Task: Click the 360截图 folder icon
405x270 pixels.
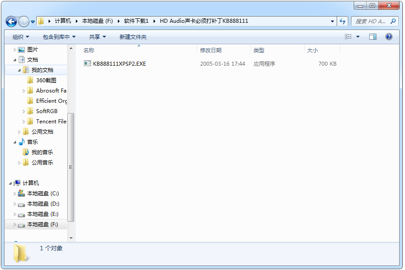Action: (30, 80)
